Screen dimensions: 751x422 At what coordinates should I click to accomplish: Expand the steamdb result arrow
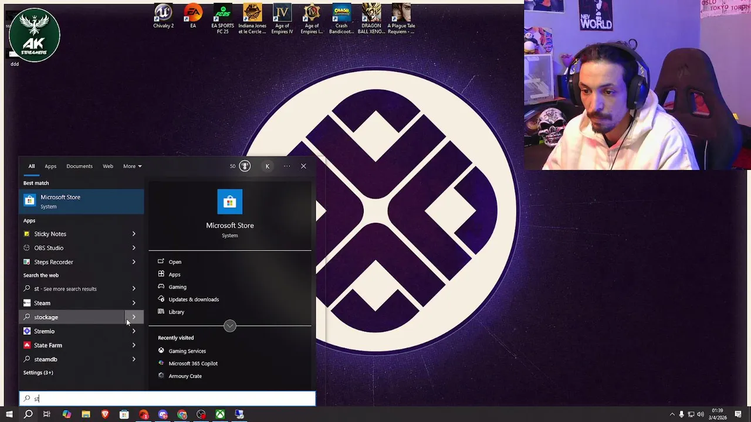(134, 359)
